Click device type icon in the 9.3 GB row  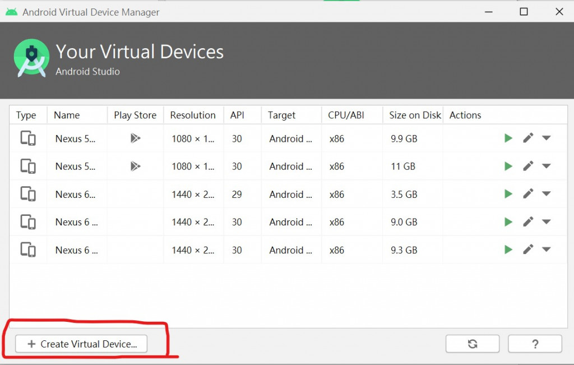tap(28, 250)
